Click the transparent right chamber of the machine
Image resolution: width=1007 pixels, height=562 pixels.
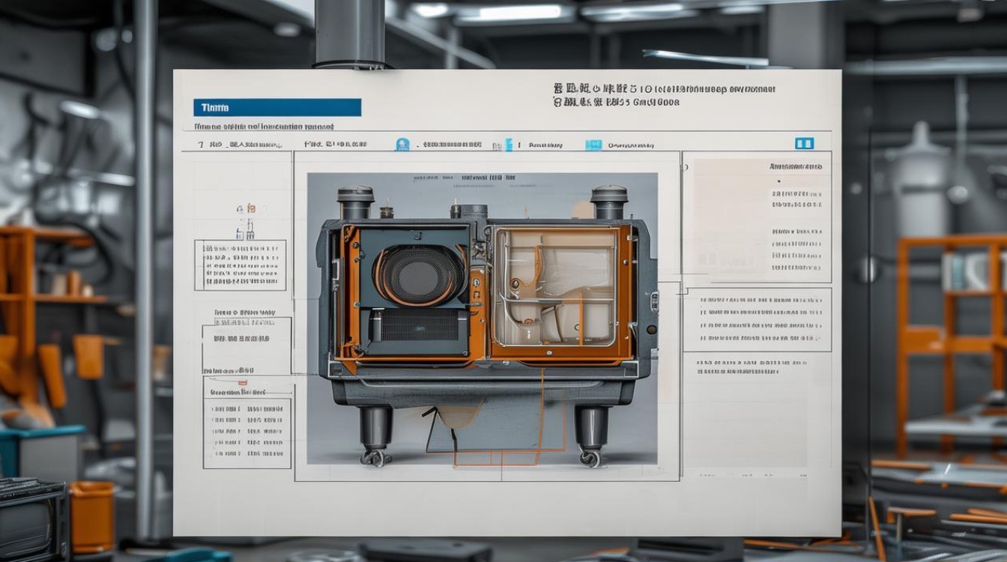[554, 288]
